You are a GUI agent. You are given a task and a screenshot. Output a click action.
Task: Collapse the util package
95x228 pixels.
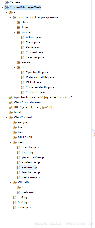pos(14,67)
